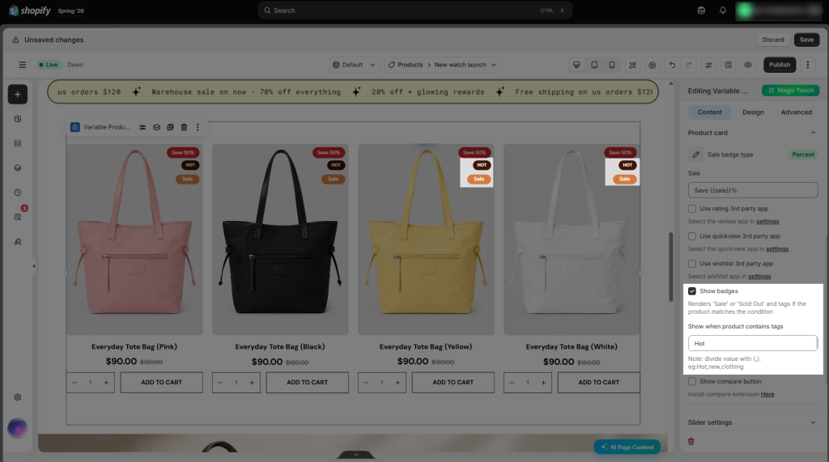Increase quantity for Everyday Tote Bag (Black)
This screenshot has width=829, height=462.
[x=252, y=382]
